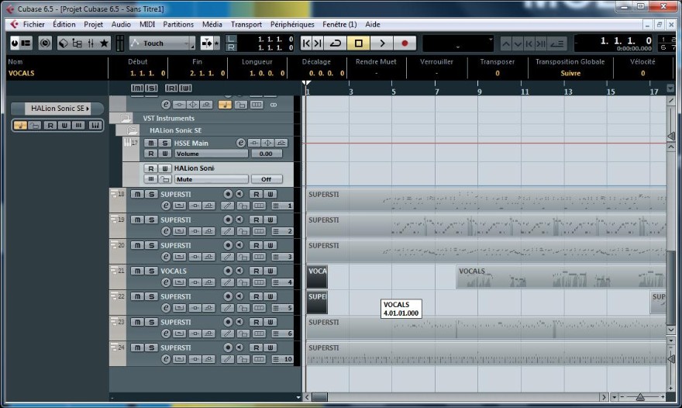This screenshot has width=682, height=408.
Task: Click the VOCALS name field in info line
Action: click(22, 73)
